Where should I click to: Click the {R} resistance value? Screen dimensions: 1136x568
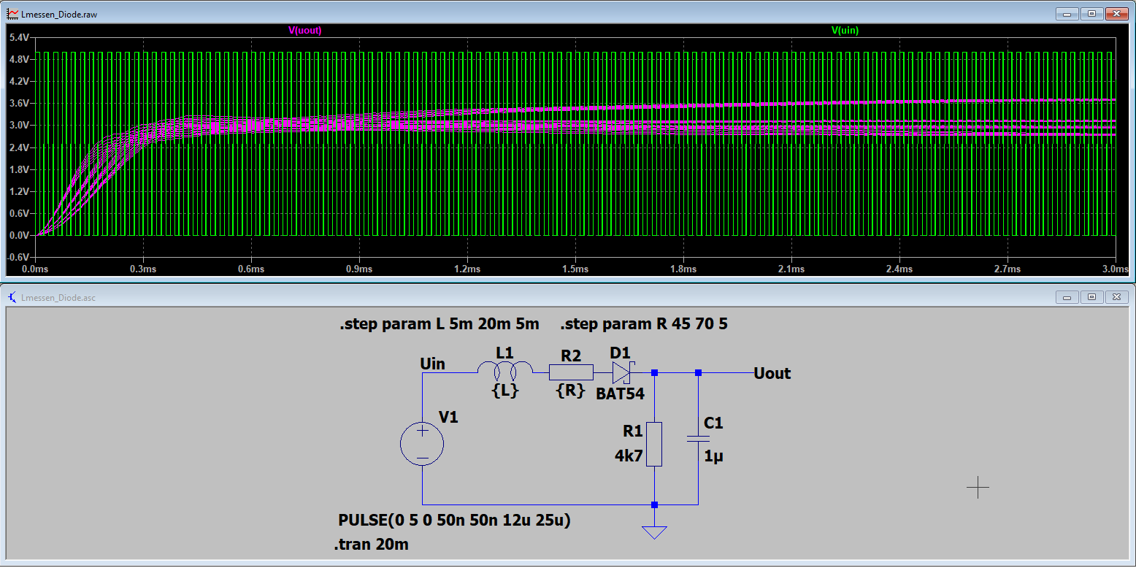[570, 391]
